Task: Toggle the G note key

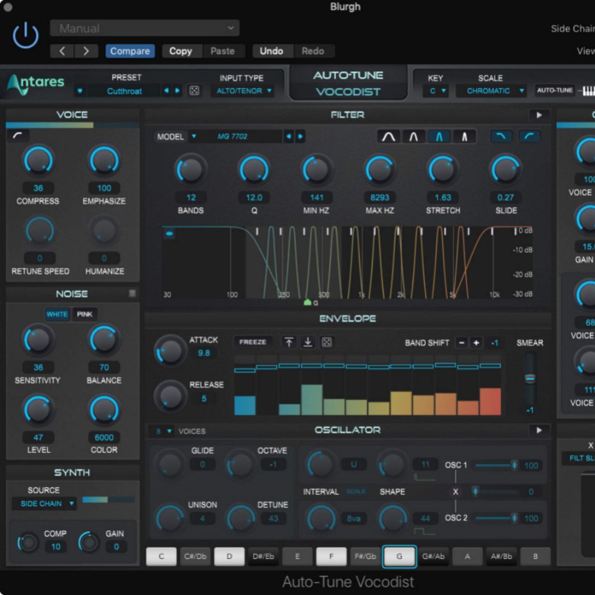Action: coord(399,556)
